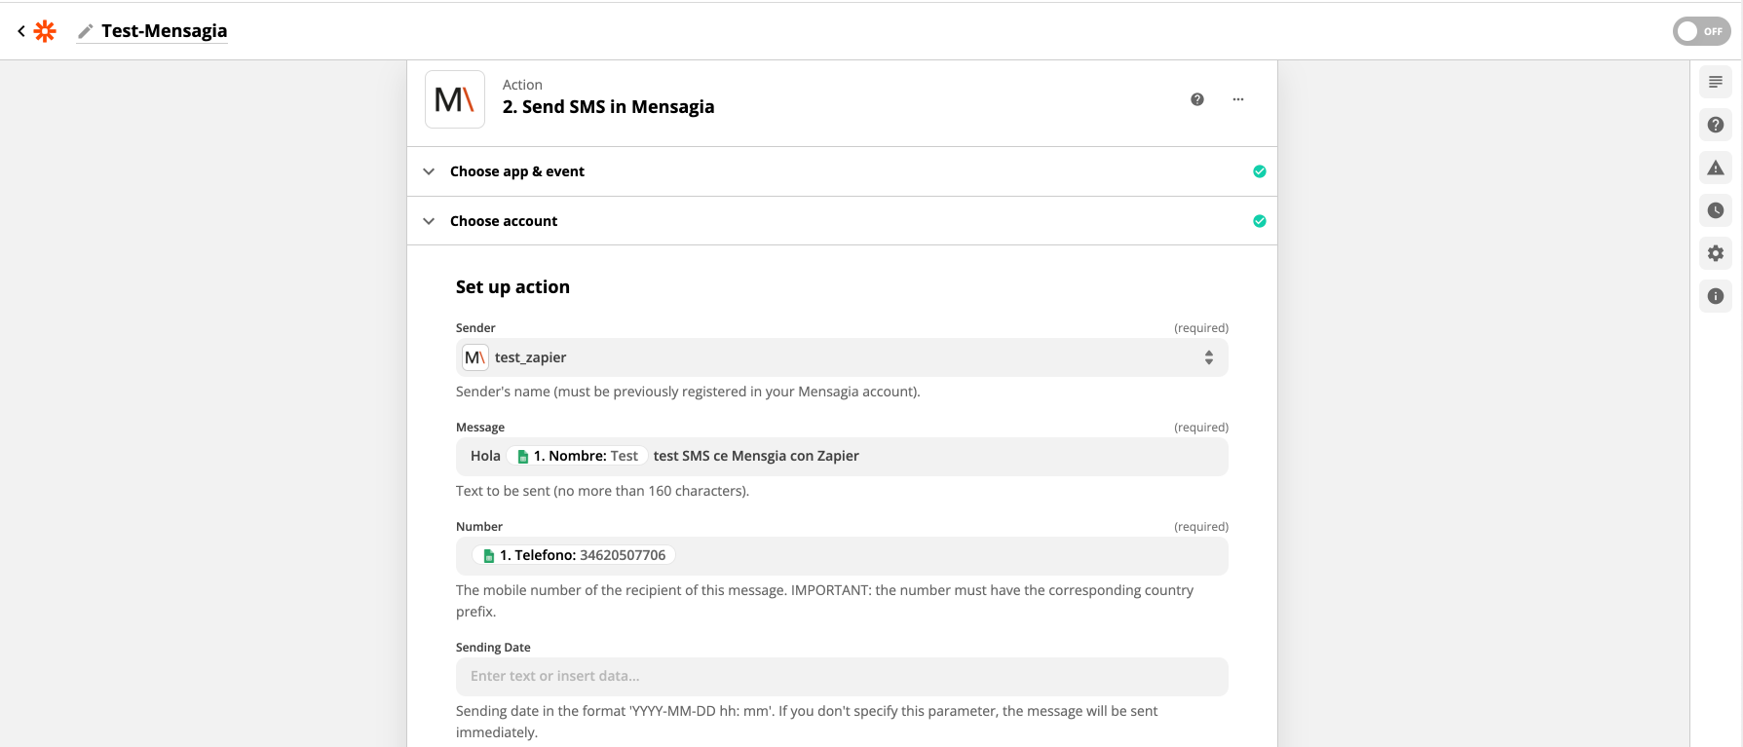Go back using the left arrow
1743x747 pixels.
tap(21, 31)
